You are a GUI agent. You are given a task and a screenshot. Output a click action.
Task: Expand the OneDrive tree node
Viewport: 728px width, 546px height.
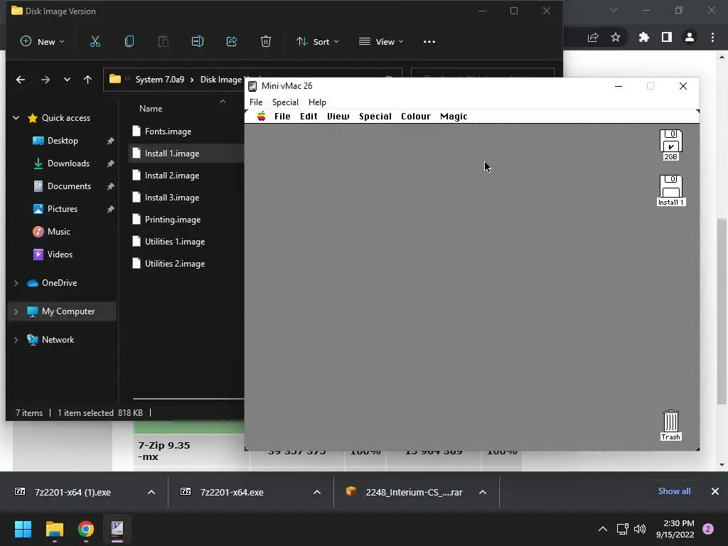click(16, 283)
